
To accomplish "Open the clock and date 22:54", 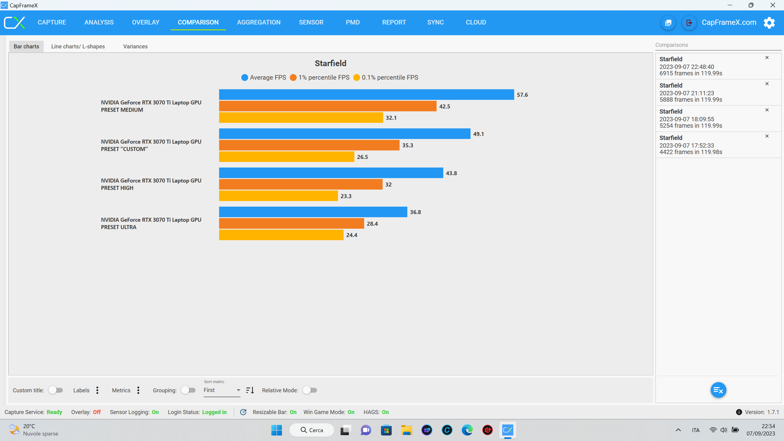I will tap(761, 430).
